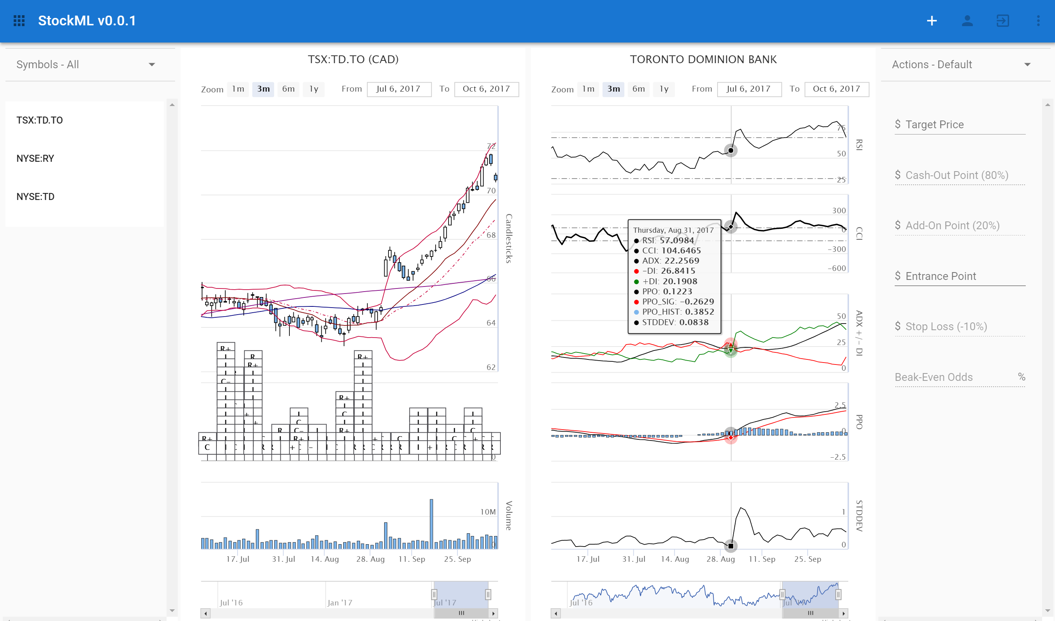Image resolution: width=1055 pixels, height=621 pixels.
Task: Click candlestick navigator left scroll arrow
Action: (x=206, y=614)
